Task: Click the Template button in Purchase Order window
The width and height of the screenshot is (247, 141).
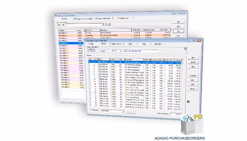Action: tap(193, 76)
